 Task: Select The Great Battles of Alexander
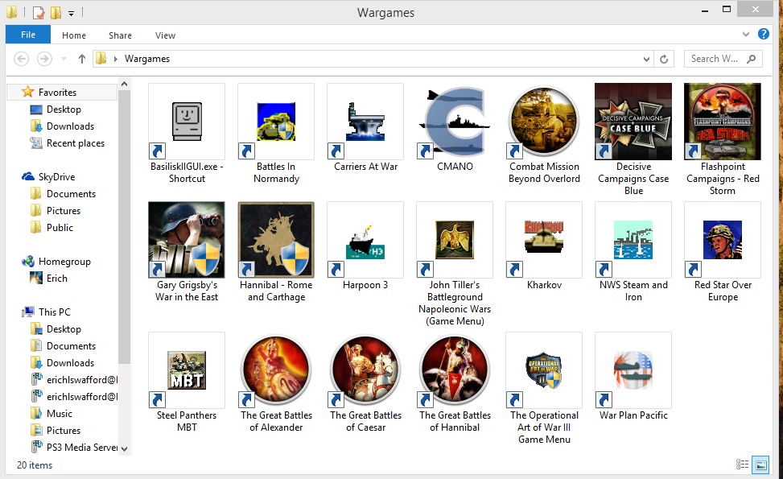(276, 370)
